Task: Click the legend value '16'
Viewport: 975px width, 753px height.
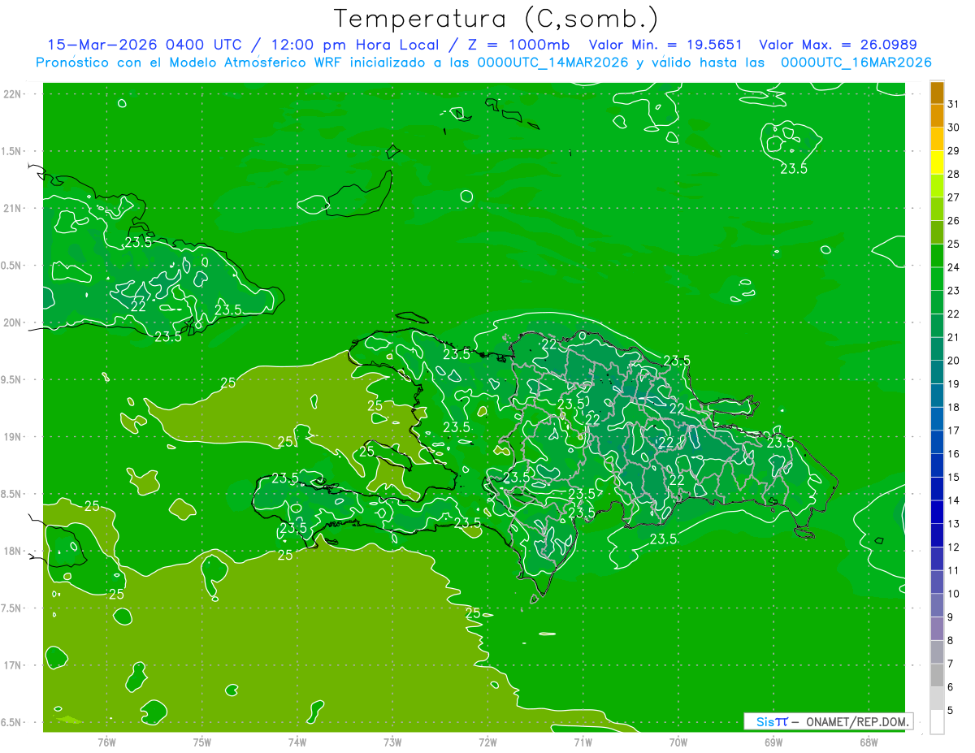Action: click(954, 454)
